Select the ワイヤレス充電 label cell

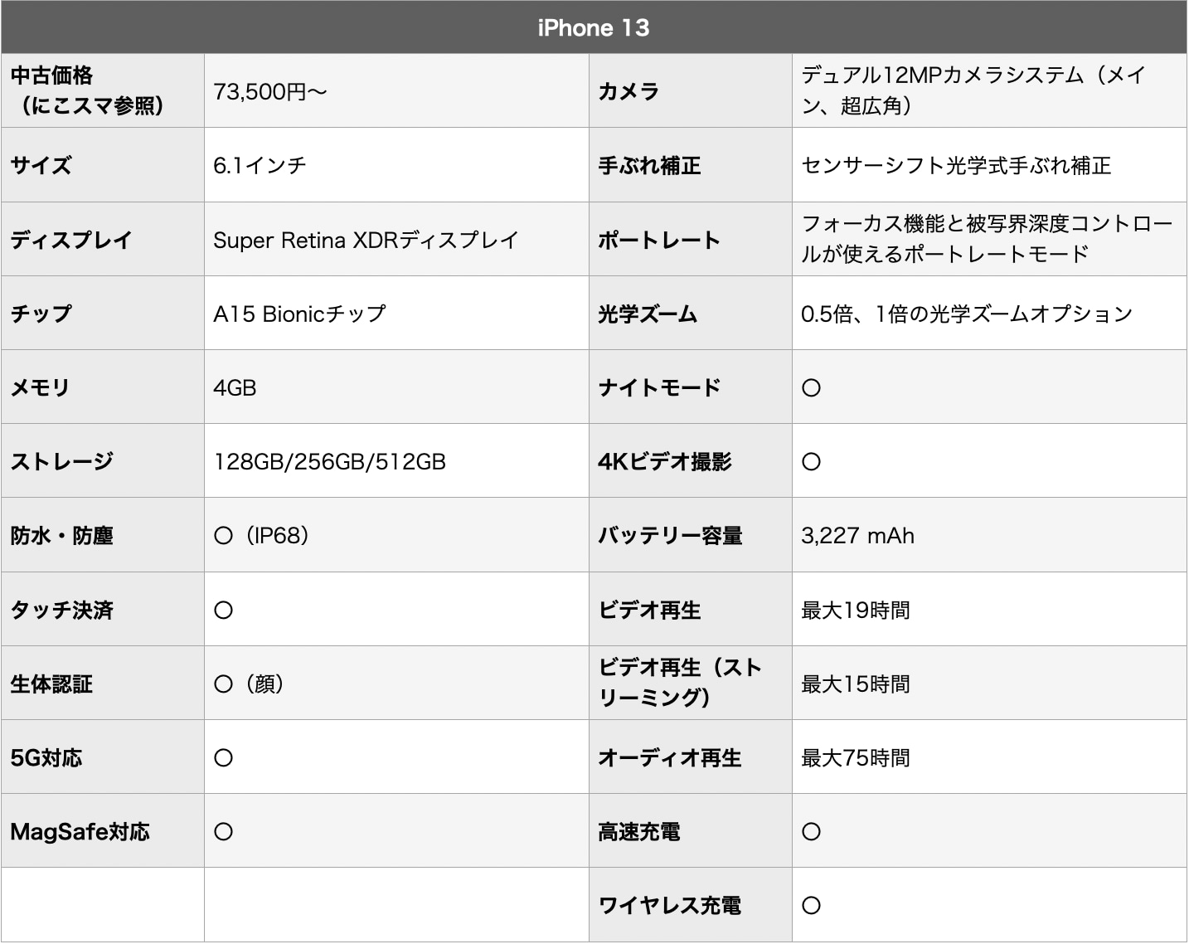691,905
